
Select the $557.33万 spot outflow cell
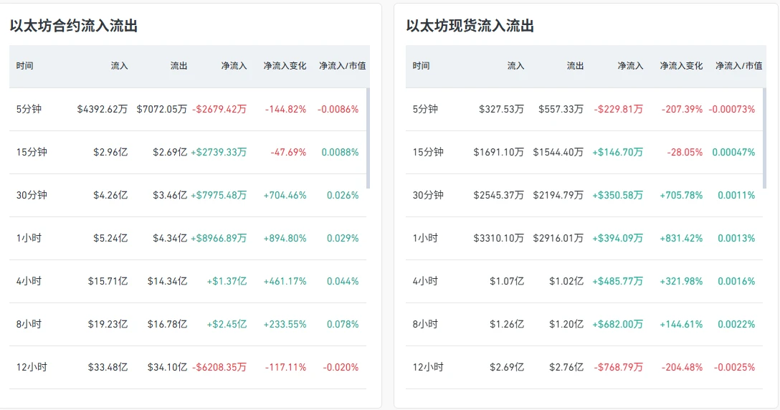click(561, 109)
